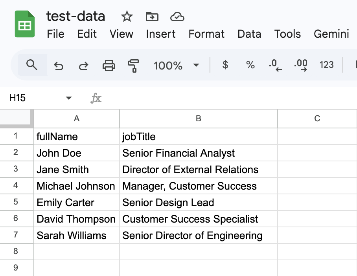This screenshot has height=276, width=357.
Task: Move spreadsheet to a folder
Action: click(152, 16)
